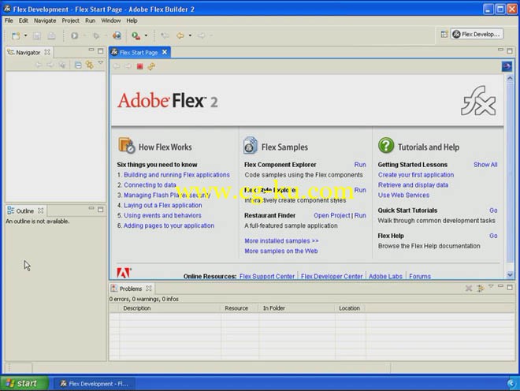520x391 pixels.
Task: Click the Filters icon in Problems view
Action: 480,289
